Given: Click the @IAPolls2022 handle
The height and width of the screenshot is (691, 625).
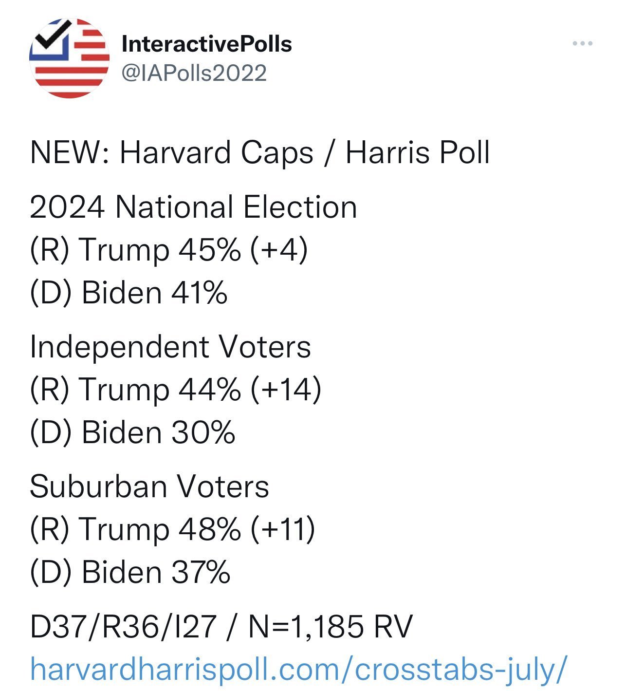Looking at the screenshot, I should (x=194, y=74).
